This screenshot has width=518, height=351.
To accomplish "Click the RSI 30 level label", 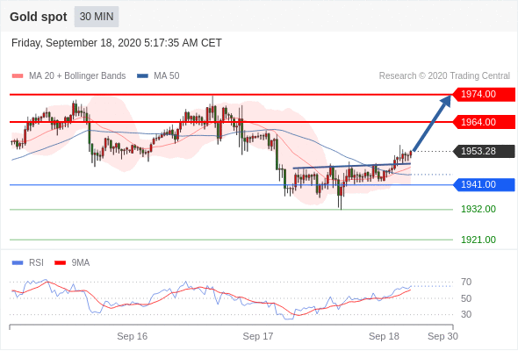I will tap(466, 314).
